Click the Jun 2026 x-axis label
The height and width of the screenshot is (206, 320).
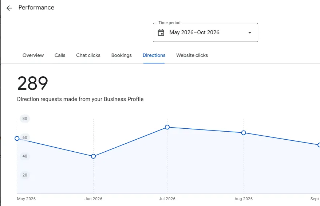[94, 199]
